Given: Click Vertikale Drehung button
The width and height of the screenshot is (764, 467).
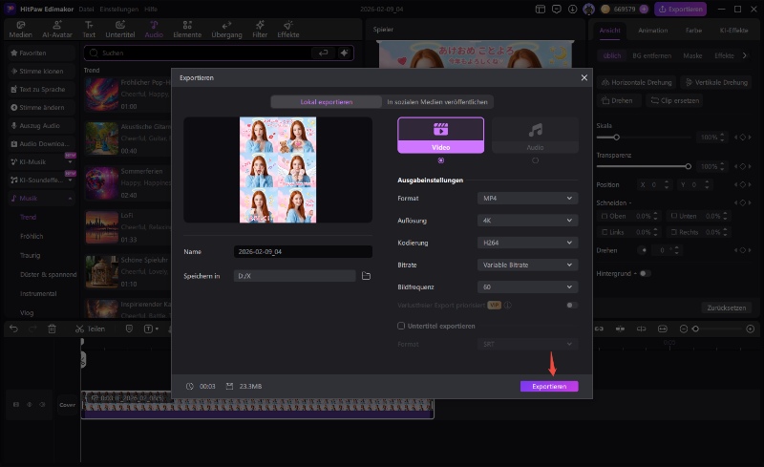Looking at the screenshot, I should click(x=715, y=82).
